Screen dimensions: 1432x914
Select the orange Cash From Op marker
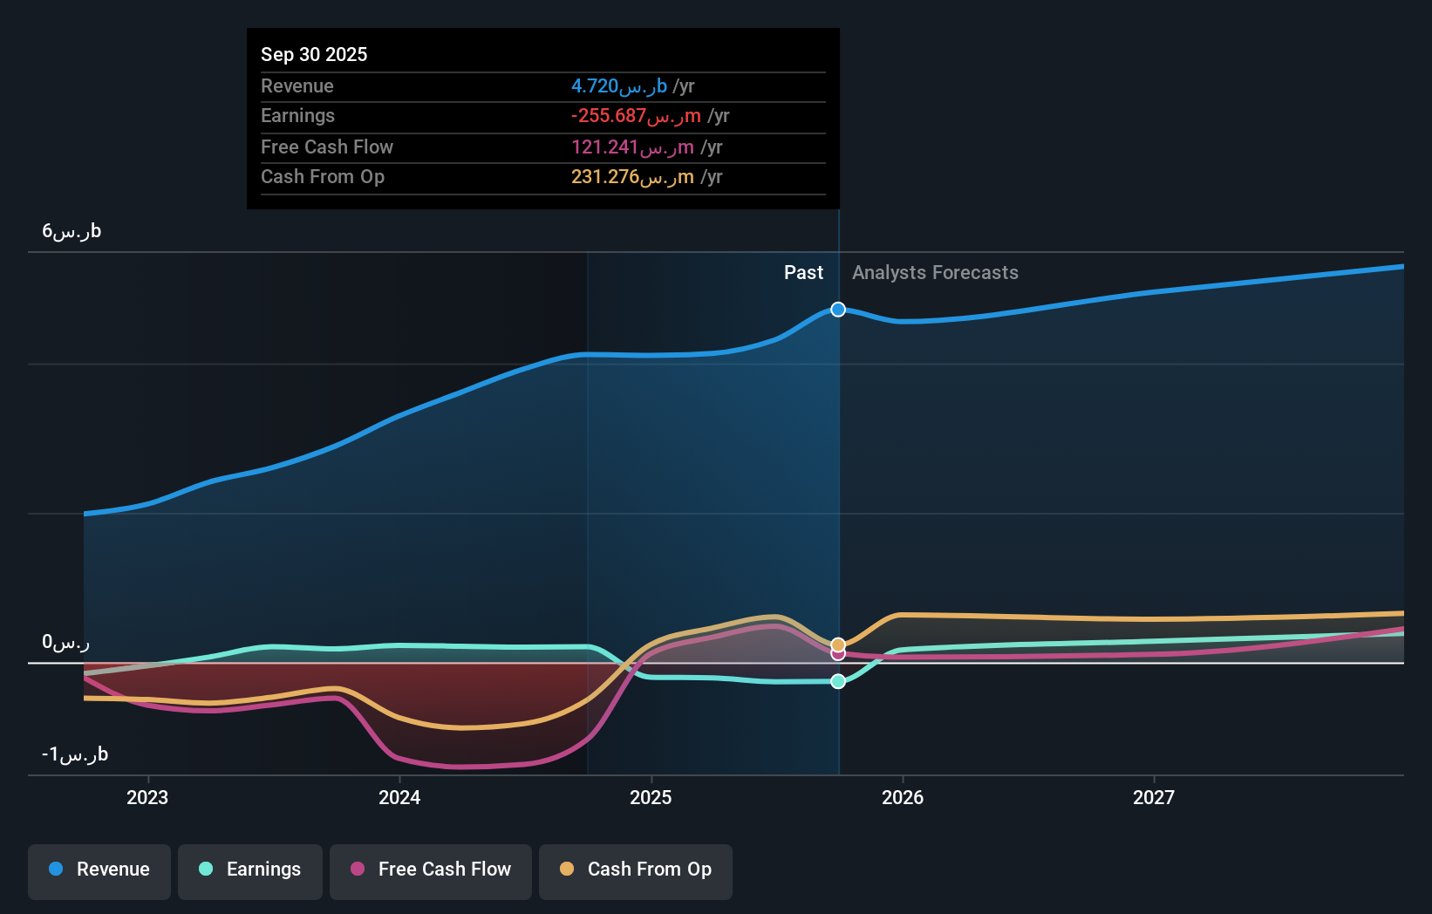coord(837,643)
